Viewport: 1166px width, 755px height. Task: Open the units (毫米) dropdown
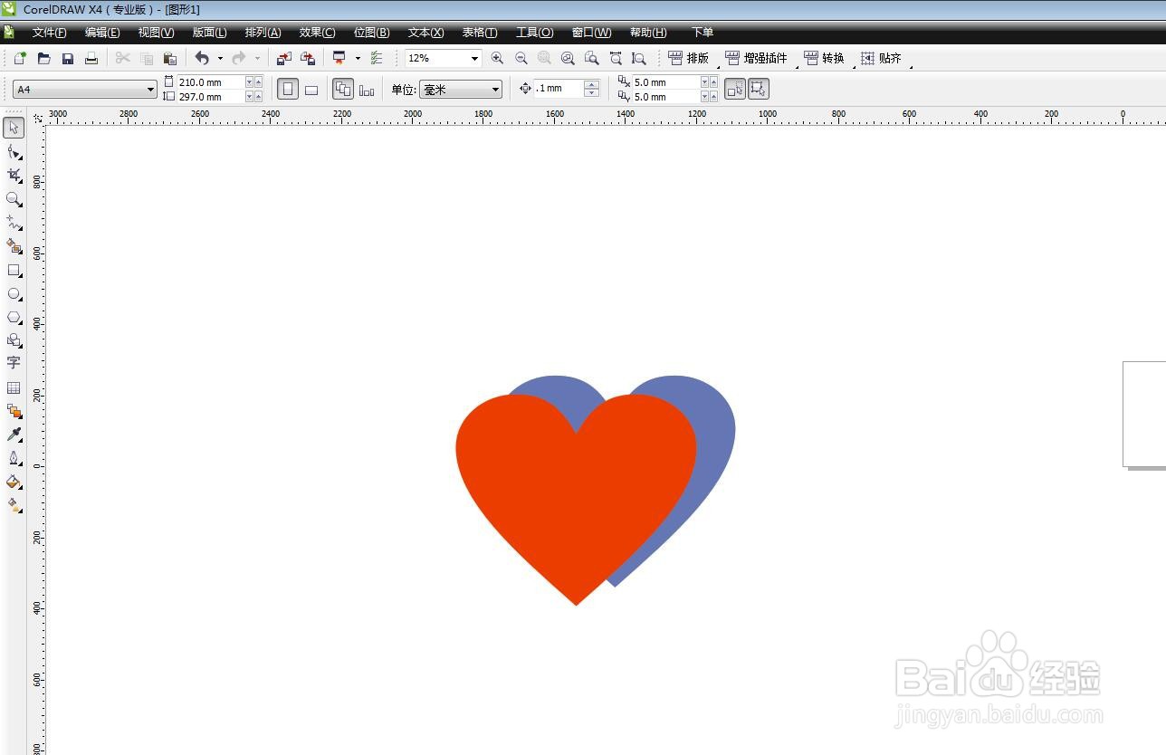coord(495,90)
